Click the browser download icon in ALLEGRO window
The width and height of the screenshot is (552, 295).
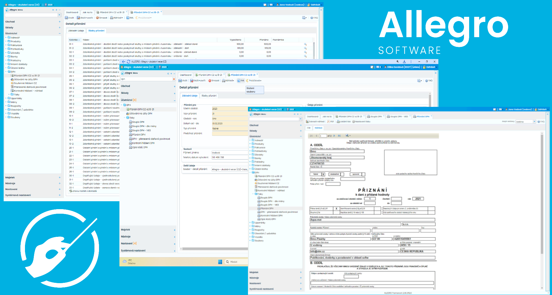404,61
